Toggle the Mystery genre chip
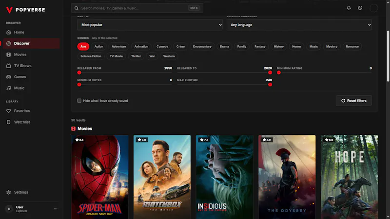The height and width of the screenshot is (219, 390). [x=332, y=46]
